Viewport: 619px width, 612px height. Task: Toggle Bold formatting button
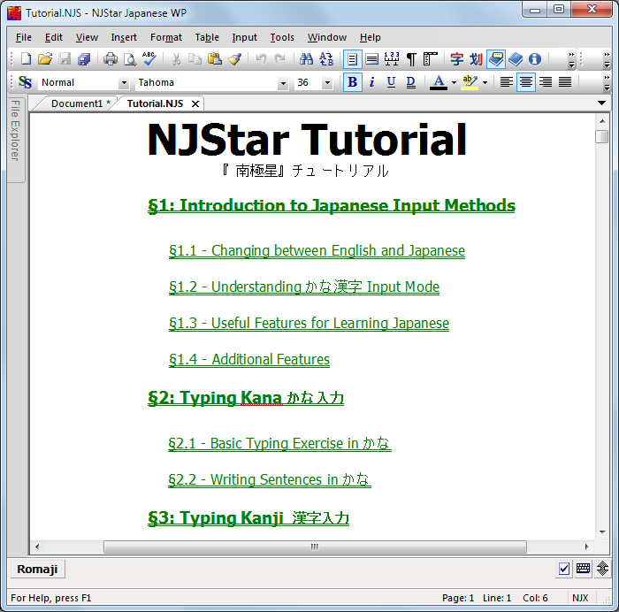[x=353, y=82]
